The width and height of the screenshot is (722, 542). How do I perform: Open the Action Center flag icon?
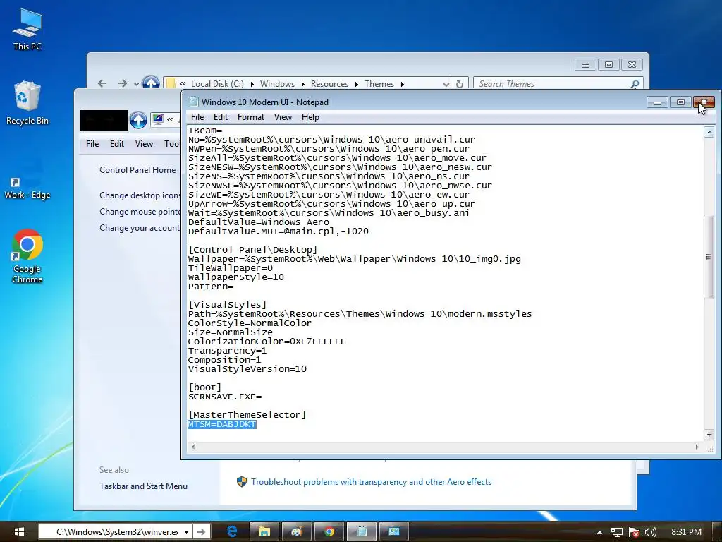(634, 532)
